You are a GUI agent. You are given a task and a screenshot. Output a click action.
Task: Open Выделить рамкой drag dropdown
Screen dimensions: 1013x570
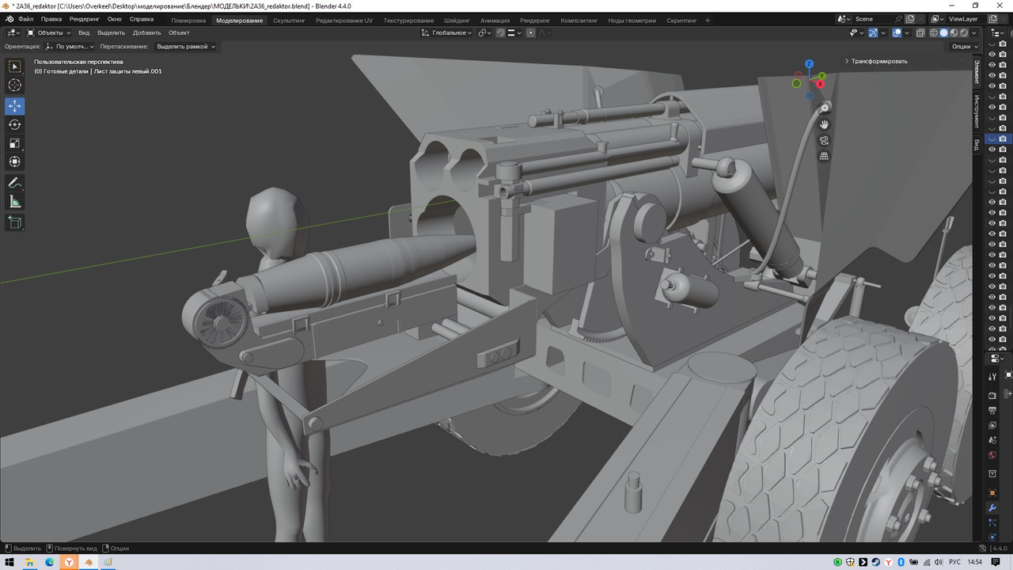[185, 46]
